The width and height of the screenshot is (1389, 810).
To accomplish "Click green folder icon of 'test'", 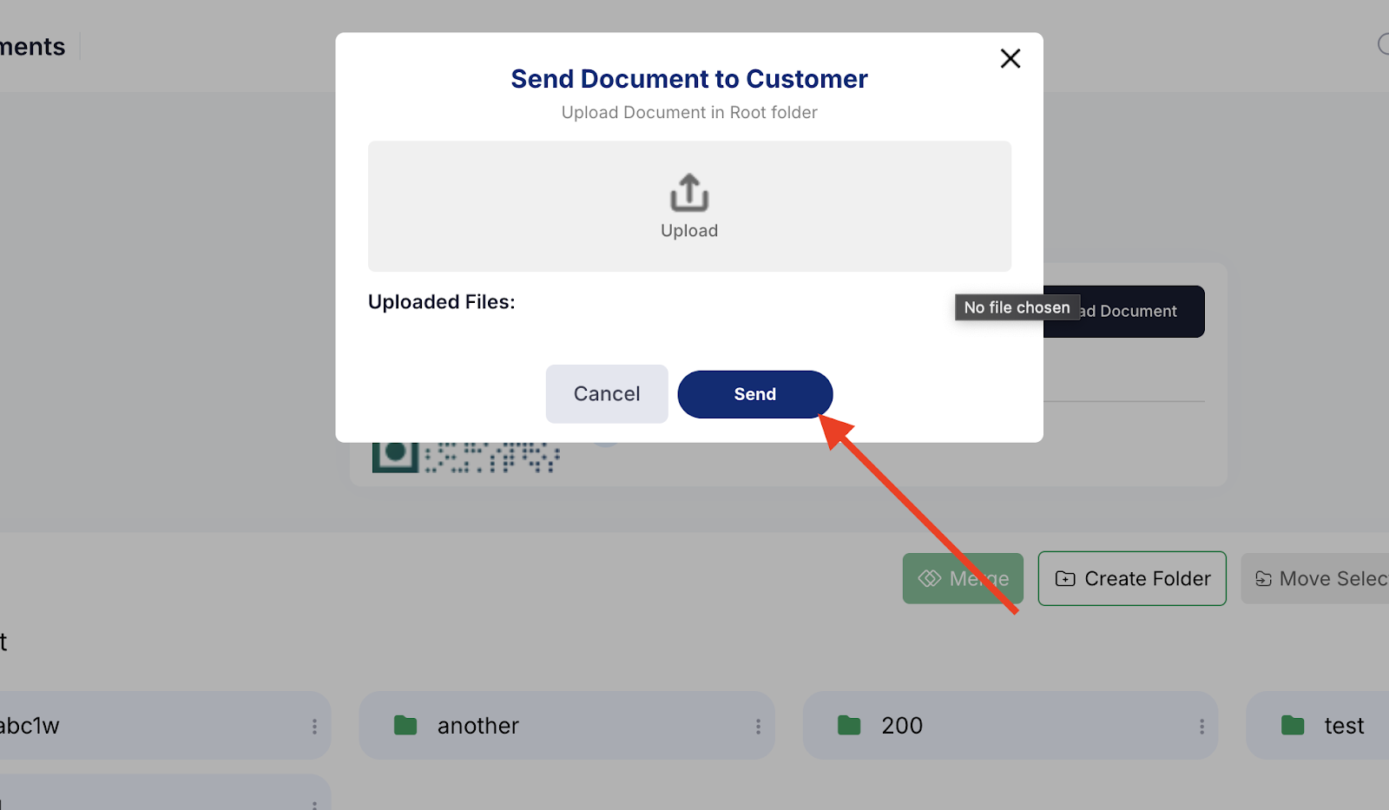I will click(x=1293, y=725).
